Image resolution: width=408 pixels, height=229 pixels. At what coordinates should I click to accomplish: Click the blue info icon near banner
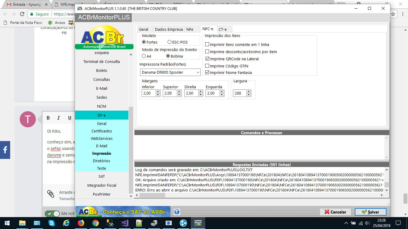(x=177, y=212)
